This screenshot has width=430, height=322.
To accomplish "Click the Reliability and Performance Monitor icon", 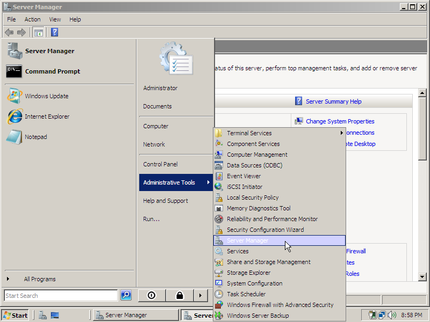I will click(x=219, y=219).
